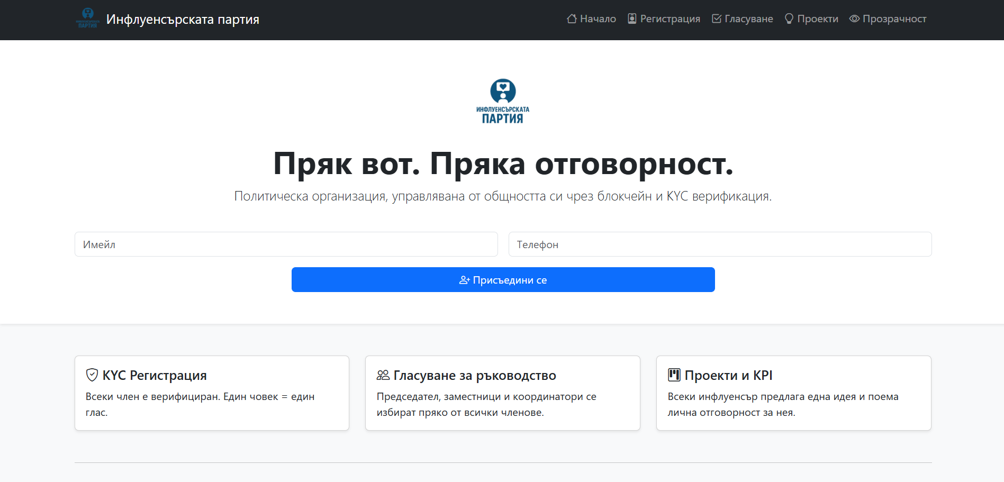Open the Проекти page
1004x482 pixels.
(811, 19)
